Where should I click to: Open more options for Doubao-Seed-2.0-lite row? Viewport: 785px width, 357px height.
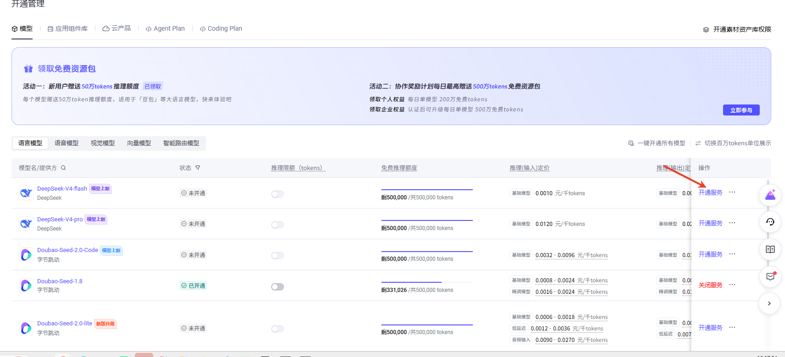point(732,328)
